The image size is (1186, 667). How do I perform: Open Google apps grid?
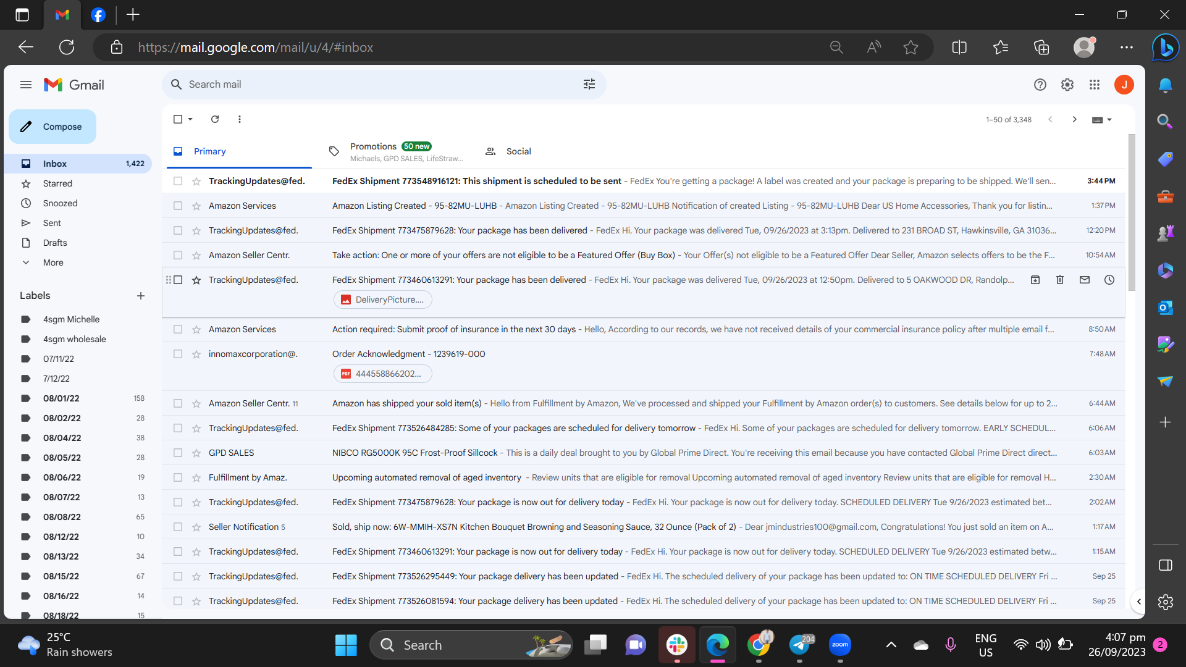1095,85
